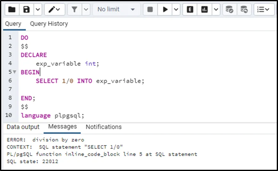Execute the query using the play icon
Viewport: 278px width, 171px height.
click(166, 10)
